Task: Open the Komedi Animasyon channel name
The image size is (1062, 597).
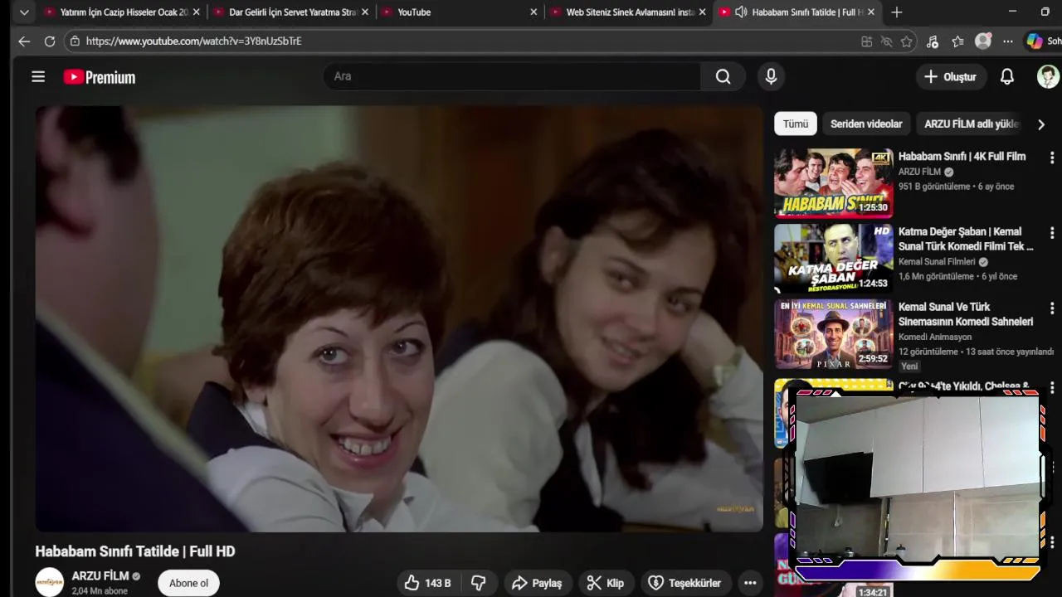Action: (935, 337)
